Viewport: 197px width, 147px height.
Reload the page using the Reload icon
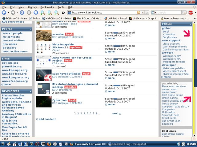click(22, 13)
